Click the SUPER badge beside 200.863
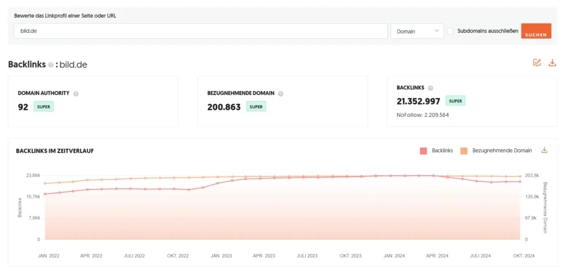The width and height of the screenshot is (566, 268). coord(256,107)
